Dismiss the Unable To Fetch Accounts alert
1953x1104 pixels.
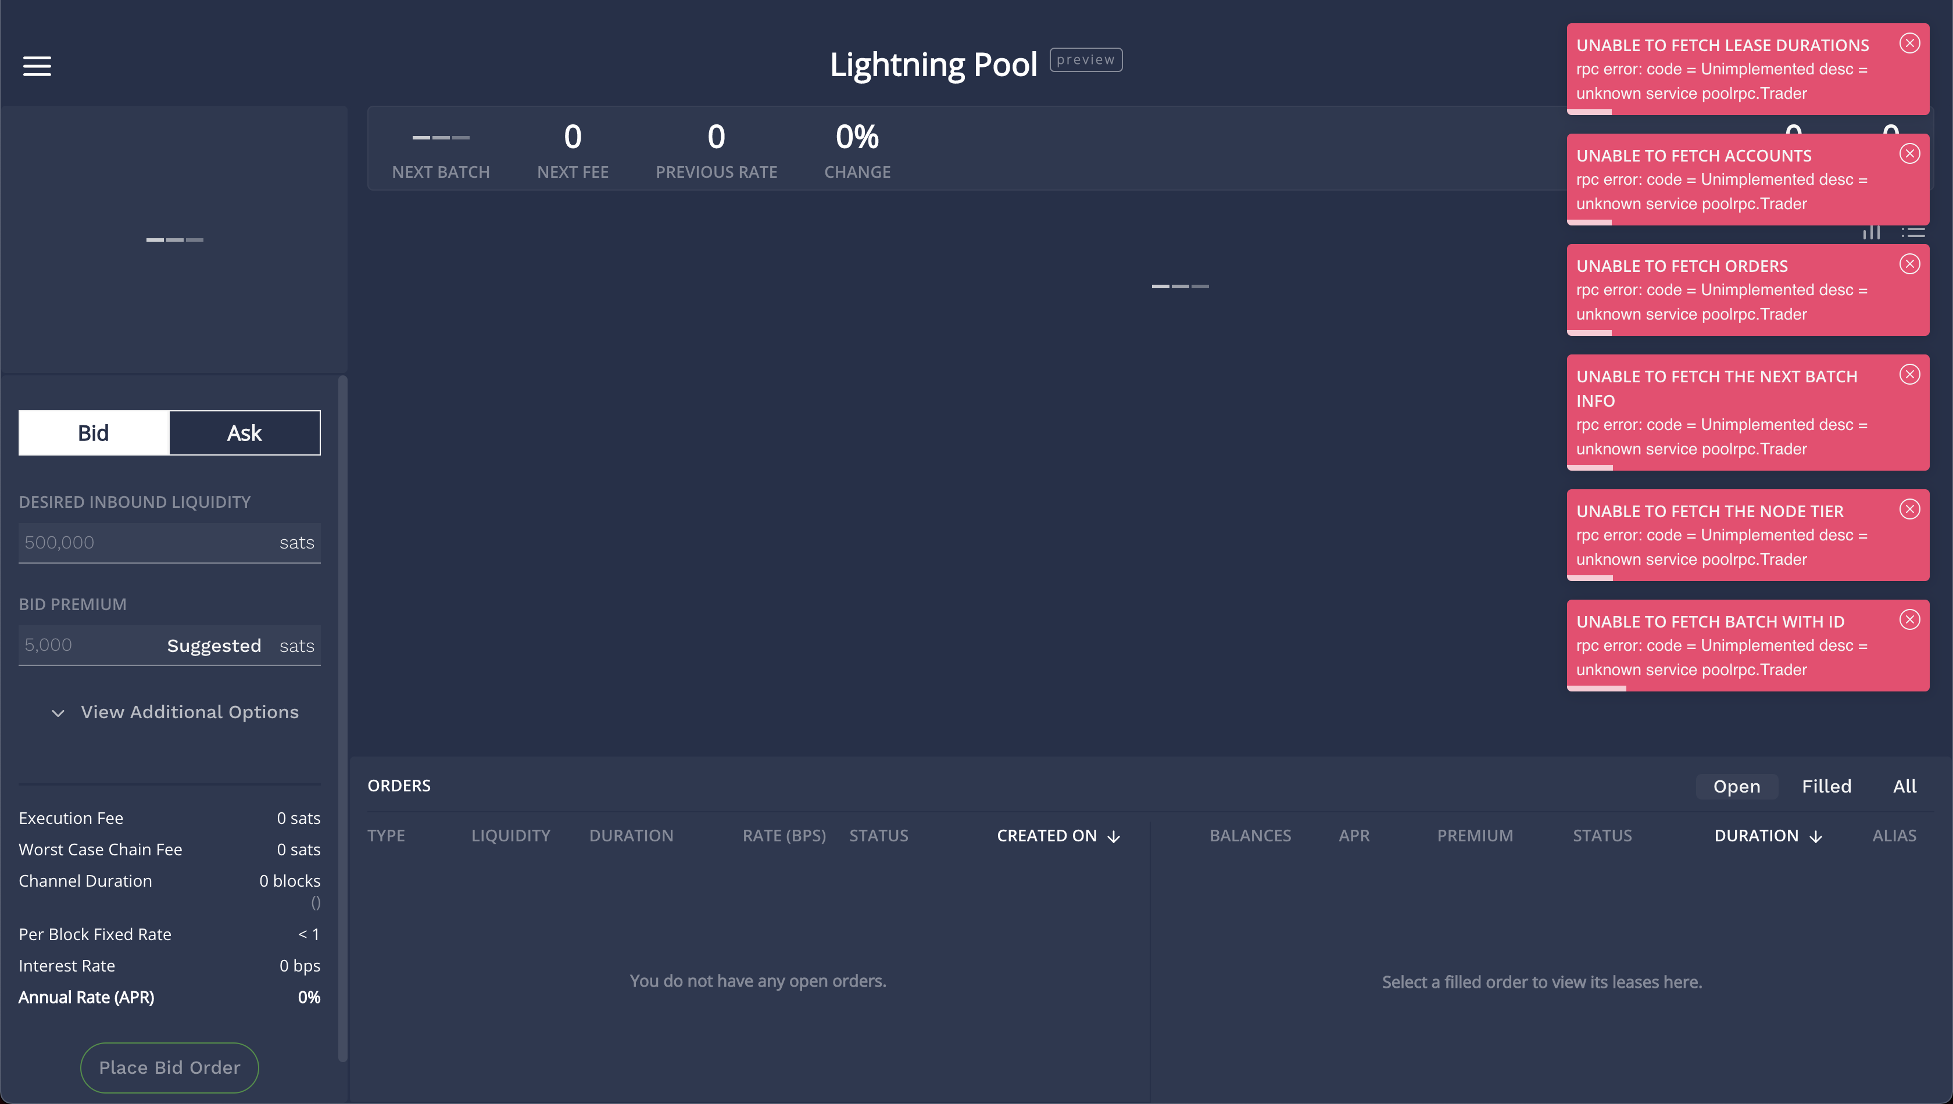point(1910,153)
